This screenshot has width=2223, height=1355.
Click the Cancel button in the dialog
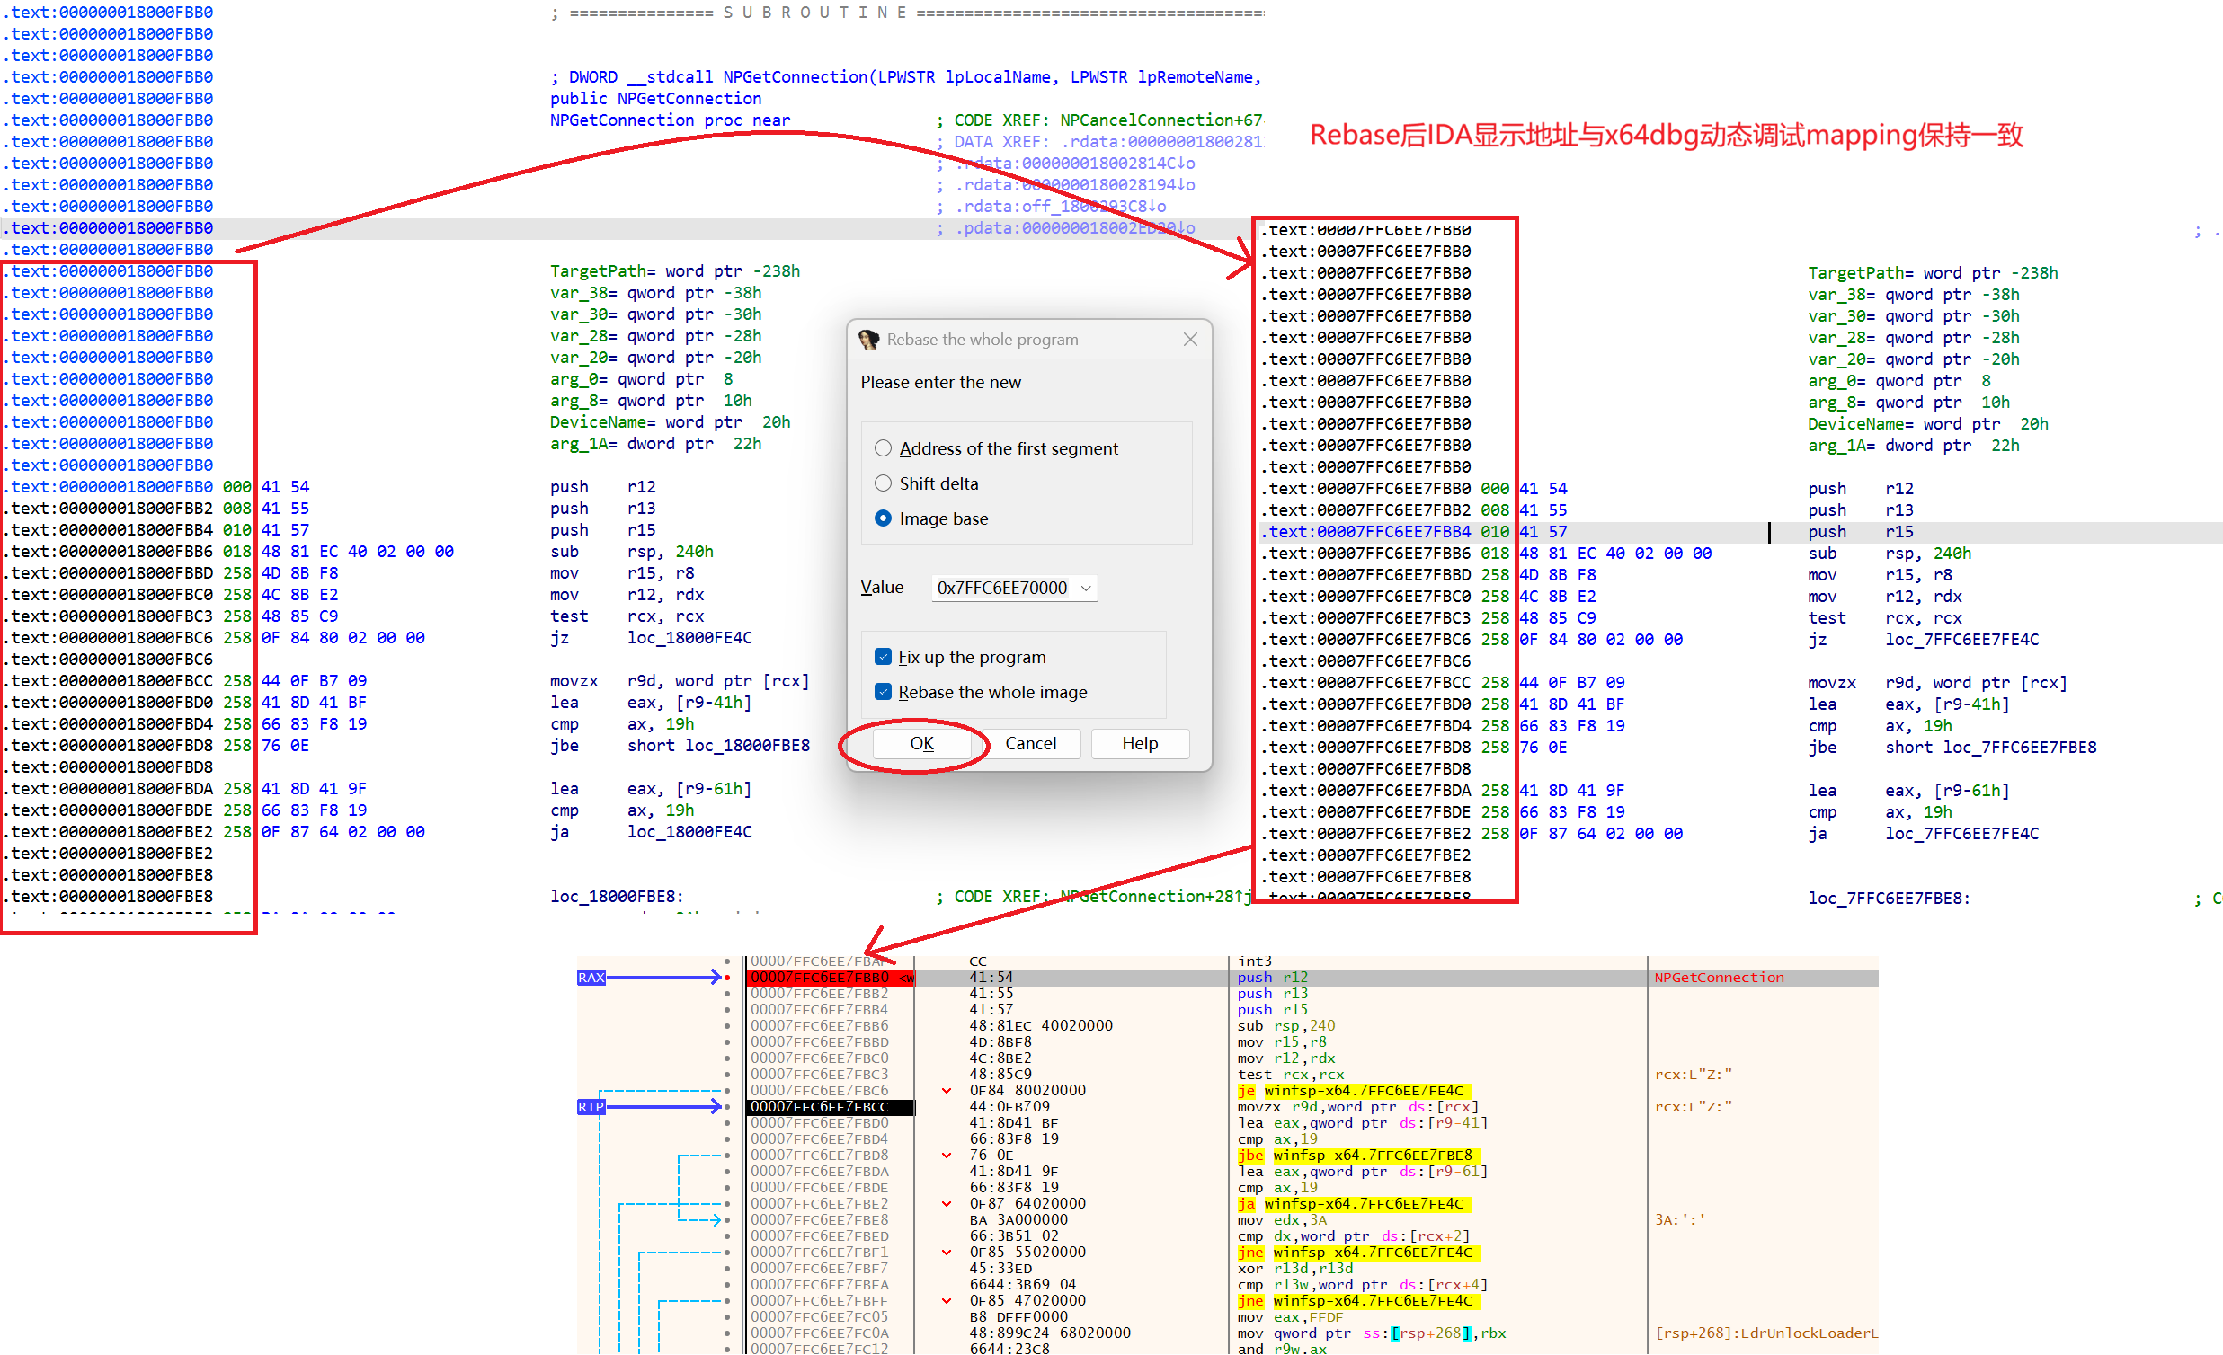click(x=1030, y=743)
